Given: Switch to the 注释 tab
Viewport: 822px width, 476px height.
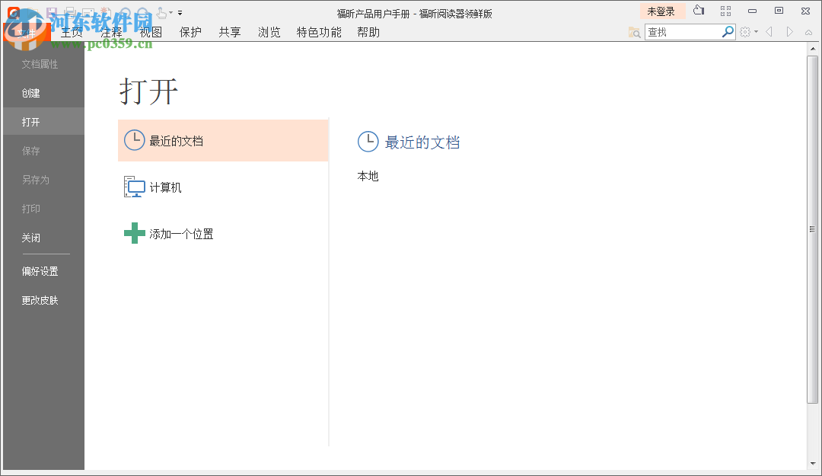Looking at the screenshot, I should click(x=111, y=33).
